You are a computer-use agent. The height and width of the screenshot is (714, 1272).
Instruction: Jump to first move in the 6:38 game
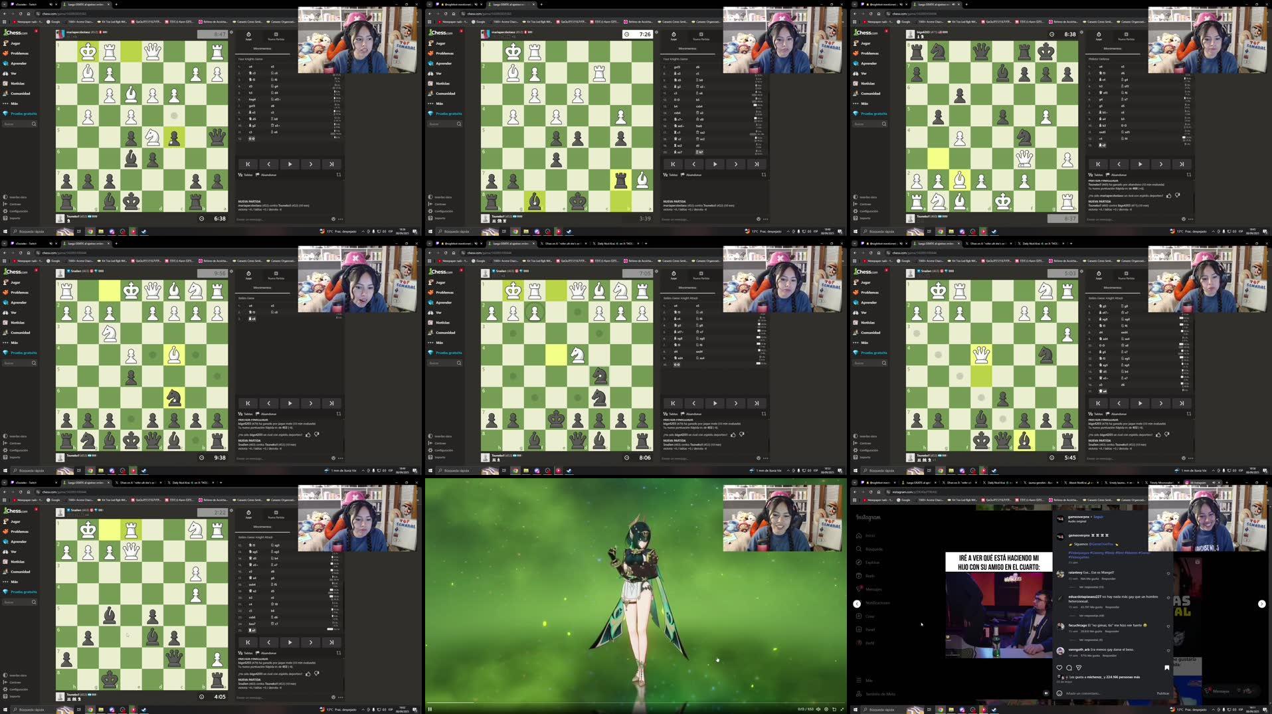pos(248,164)
